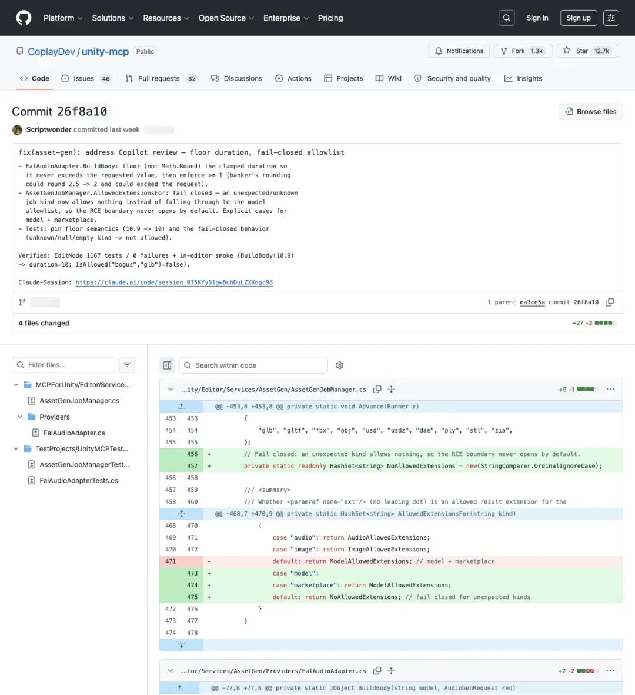Collapse the FalAudioAdapter.cs diff section

coord(171,671)
